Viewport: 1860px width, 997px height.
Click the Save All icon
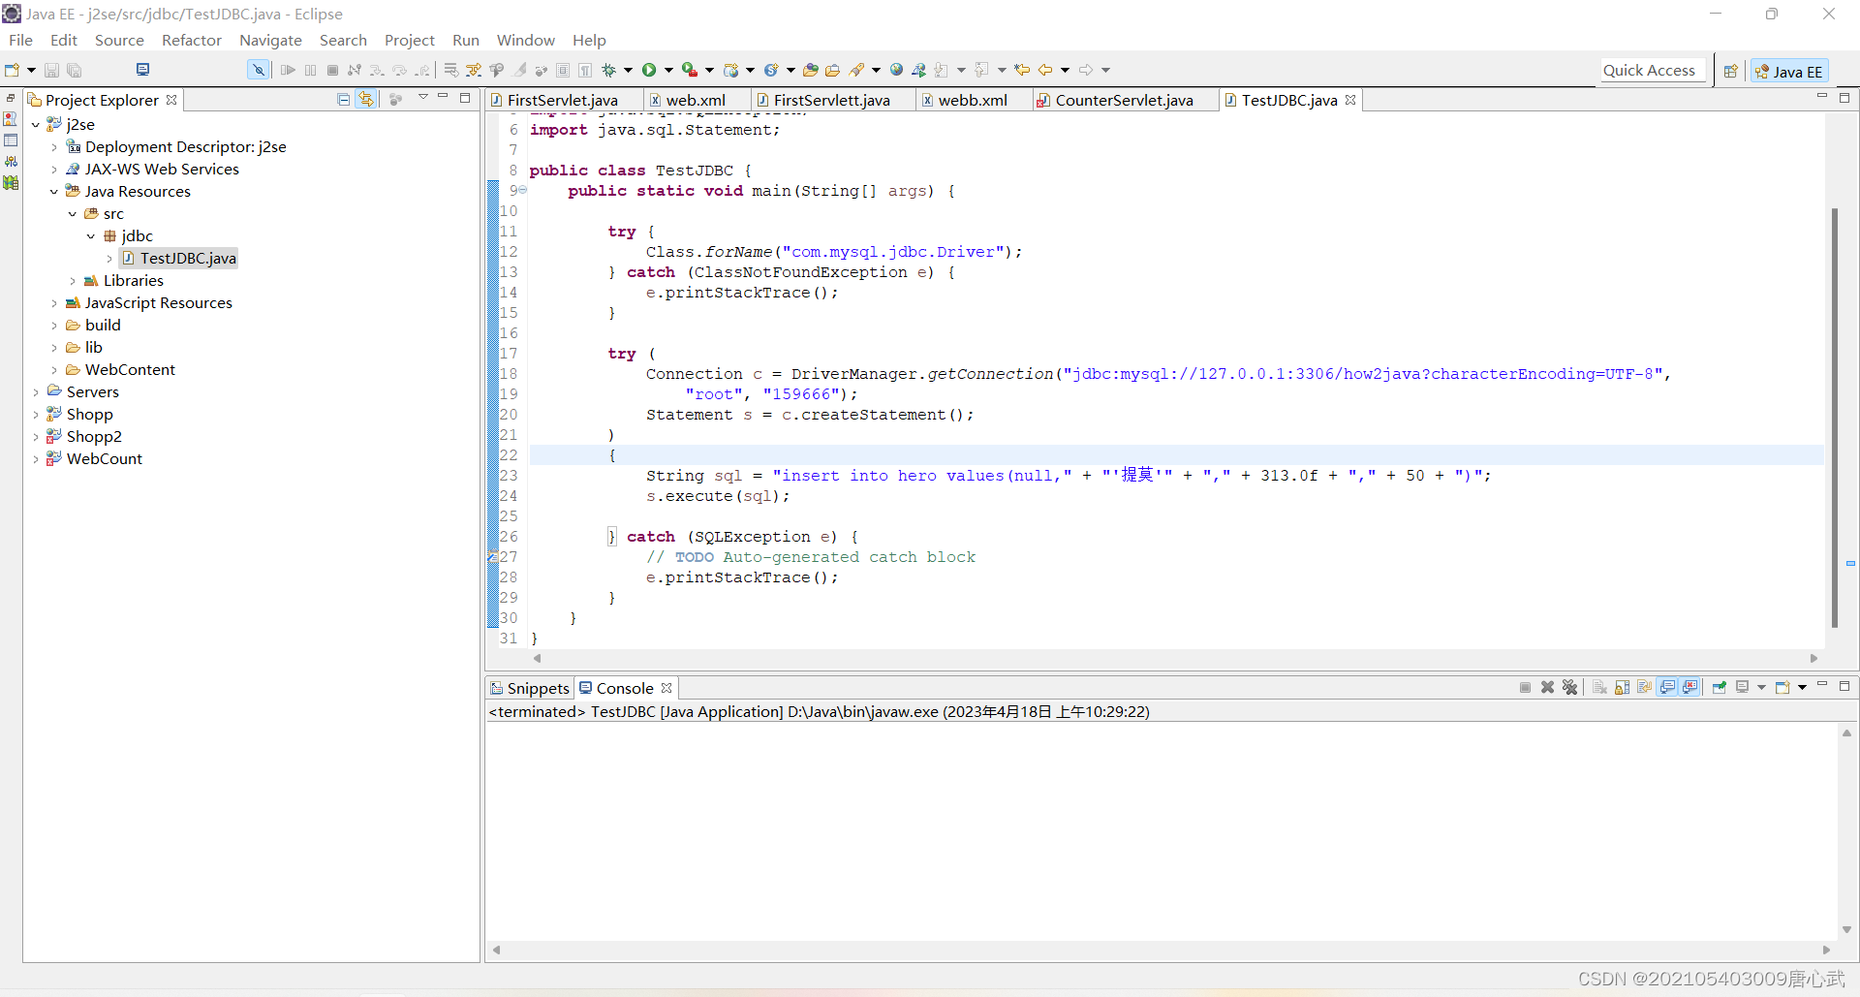click(x=75, y=70)
